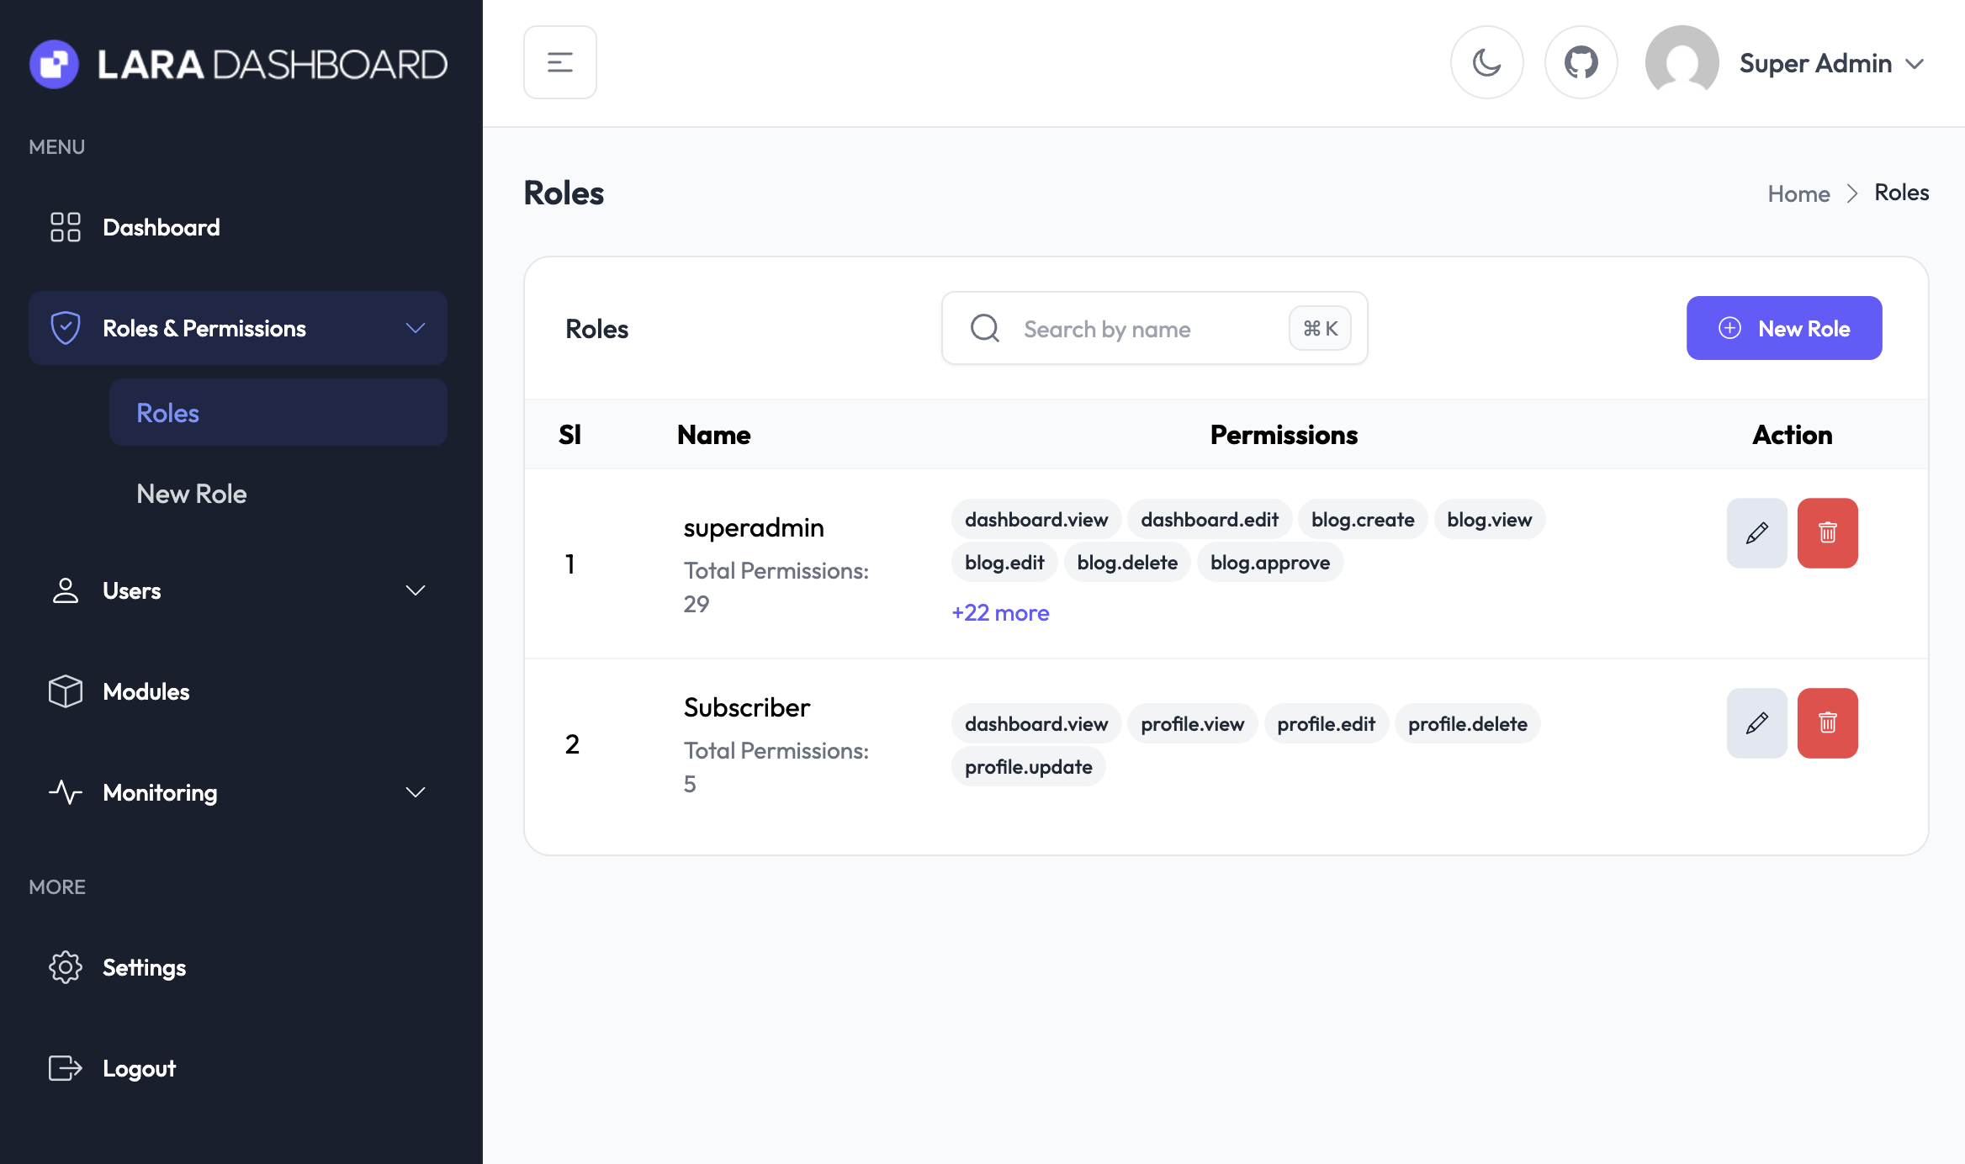
Task: Delete the superadmin role
Action: [x=1827, y=533]
